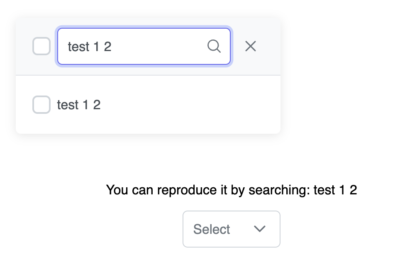Click the X icon beside the search box
This screenshot has width=395, height=260.
[x=250, y=47]
